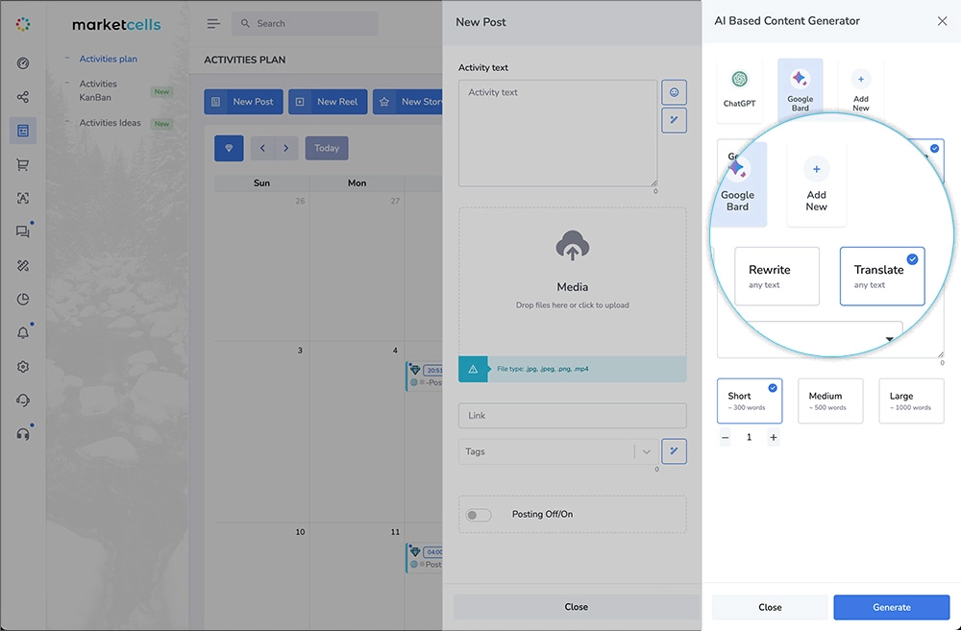Viewport: 961px width, 631px height.
Task: Open Activities KanBan menu item
Action: coord(98,90)
